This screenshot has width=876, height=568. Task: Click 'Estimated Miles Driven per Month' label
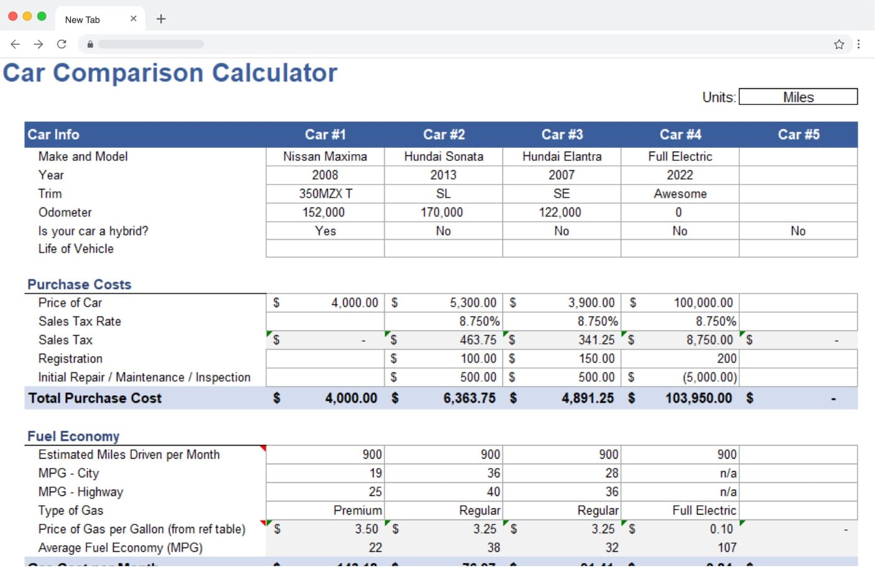129,454
